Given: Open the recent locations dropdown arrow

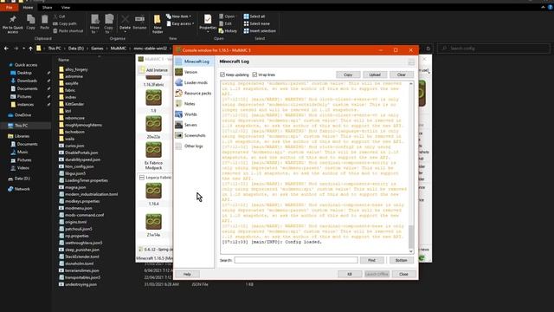Looking at the screenshot, I should click(23, 49).
